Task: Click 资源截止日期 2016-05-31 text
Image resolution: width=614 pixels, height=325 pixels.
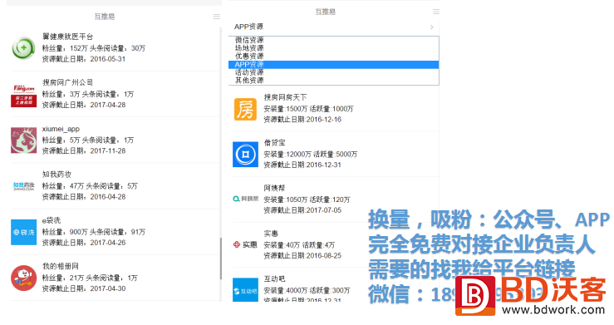Action: [x=84, y=59]
